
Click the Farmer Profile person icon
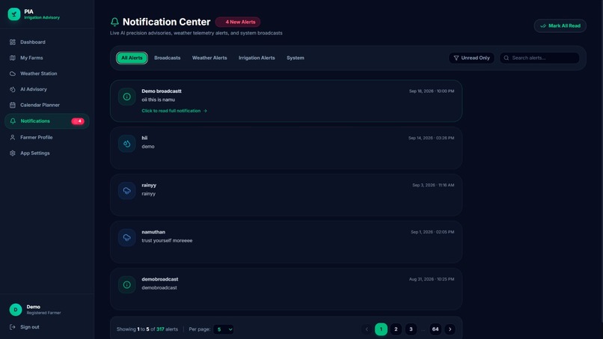[13, 138]
